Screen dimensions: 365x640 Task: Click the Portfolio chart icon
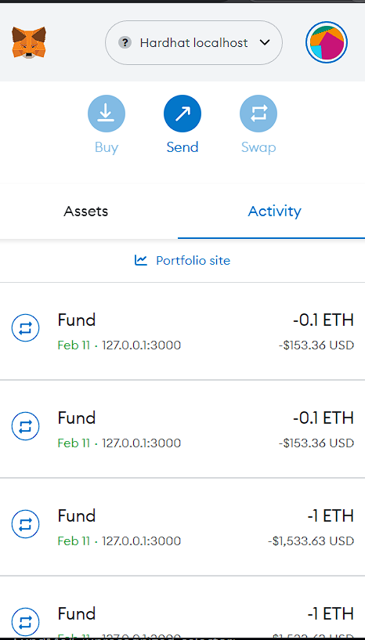point(140,260)
